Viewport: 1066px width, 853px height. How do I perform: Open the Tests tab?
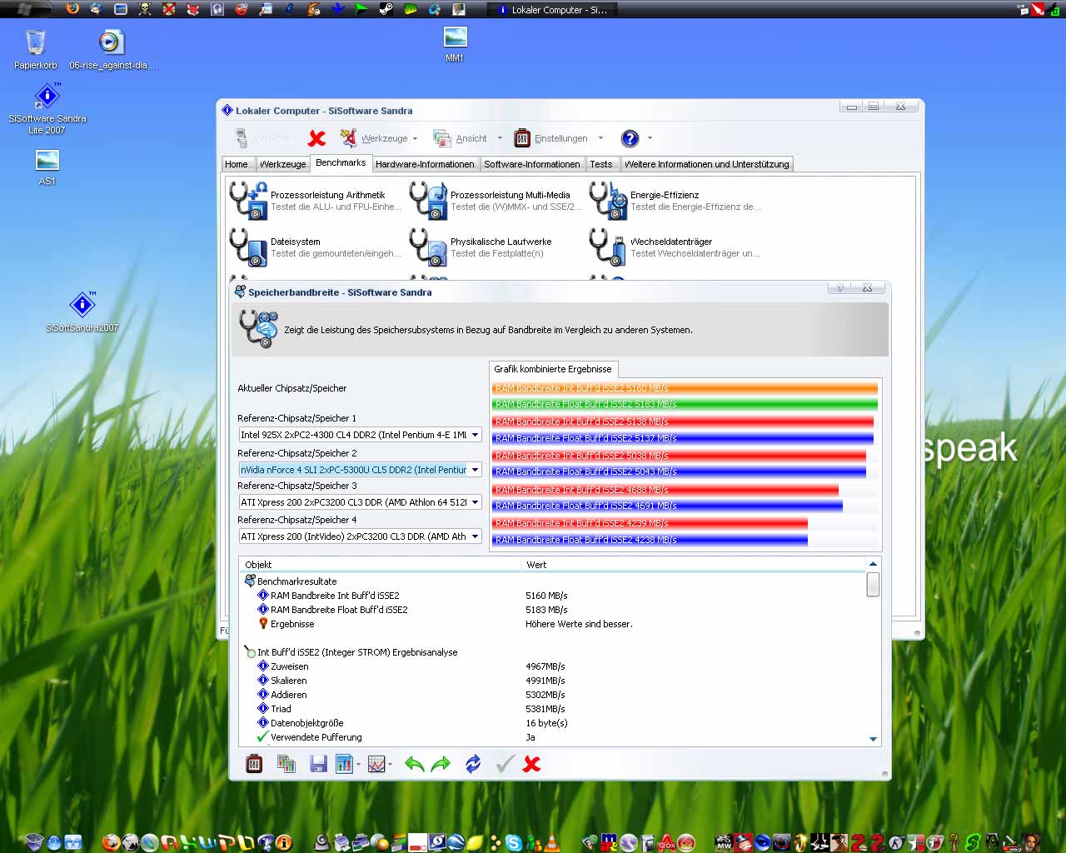(601, 164)
